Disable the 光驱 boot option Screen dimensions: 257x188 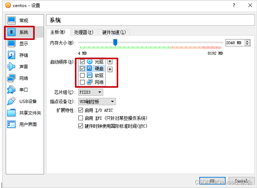tap(82, 61)
